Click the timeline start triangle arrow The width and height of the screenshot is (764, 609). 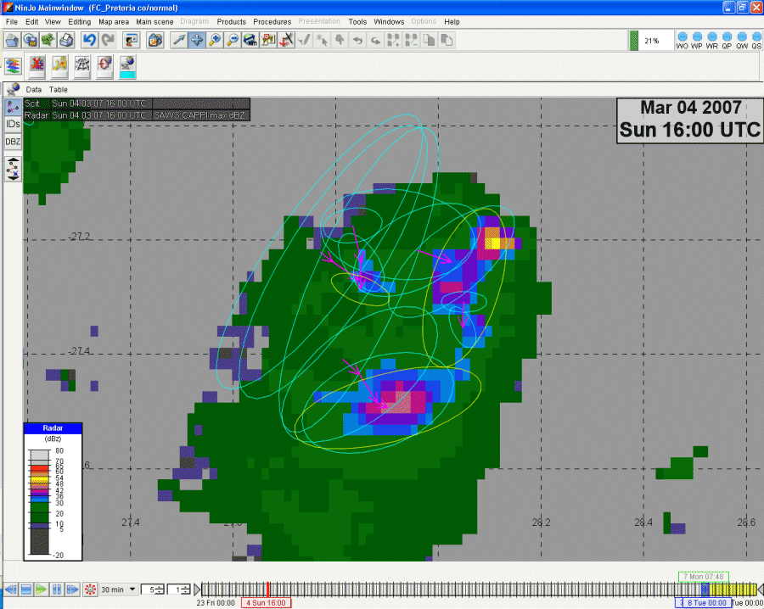click(x=197, y=589)
